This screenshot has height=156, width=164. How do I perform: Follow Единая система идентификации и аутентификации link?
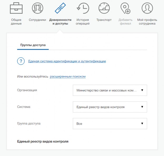(67, 61)
